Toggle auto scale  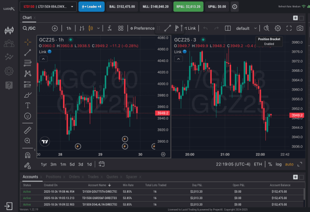[289, 164]
